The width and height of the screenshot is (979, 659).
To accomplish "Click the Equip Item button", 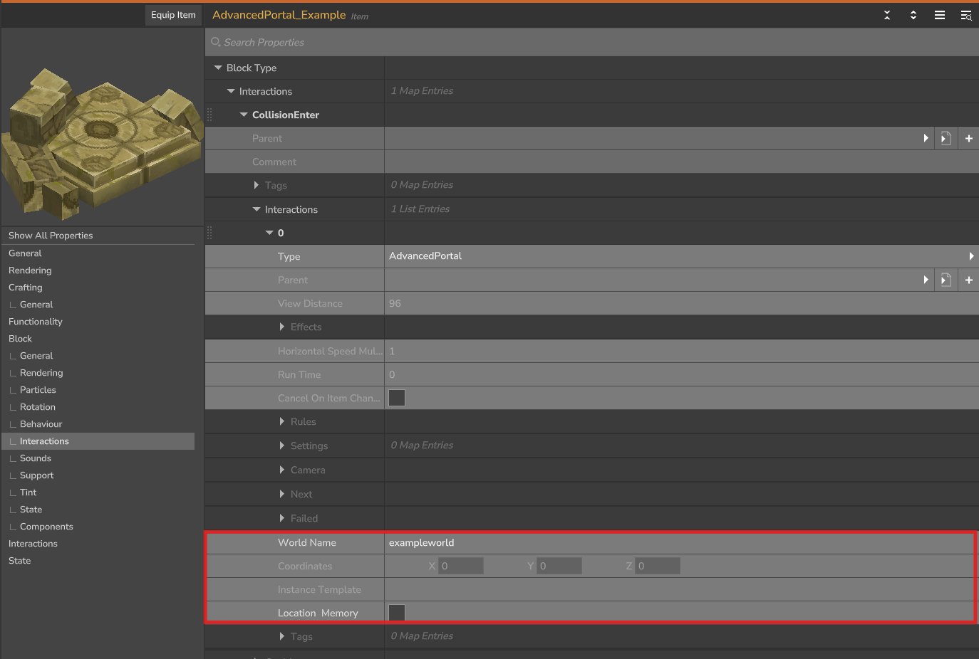I will point(173,15).
